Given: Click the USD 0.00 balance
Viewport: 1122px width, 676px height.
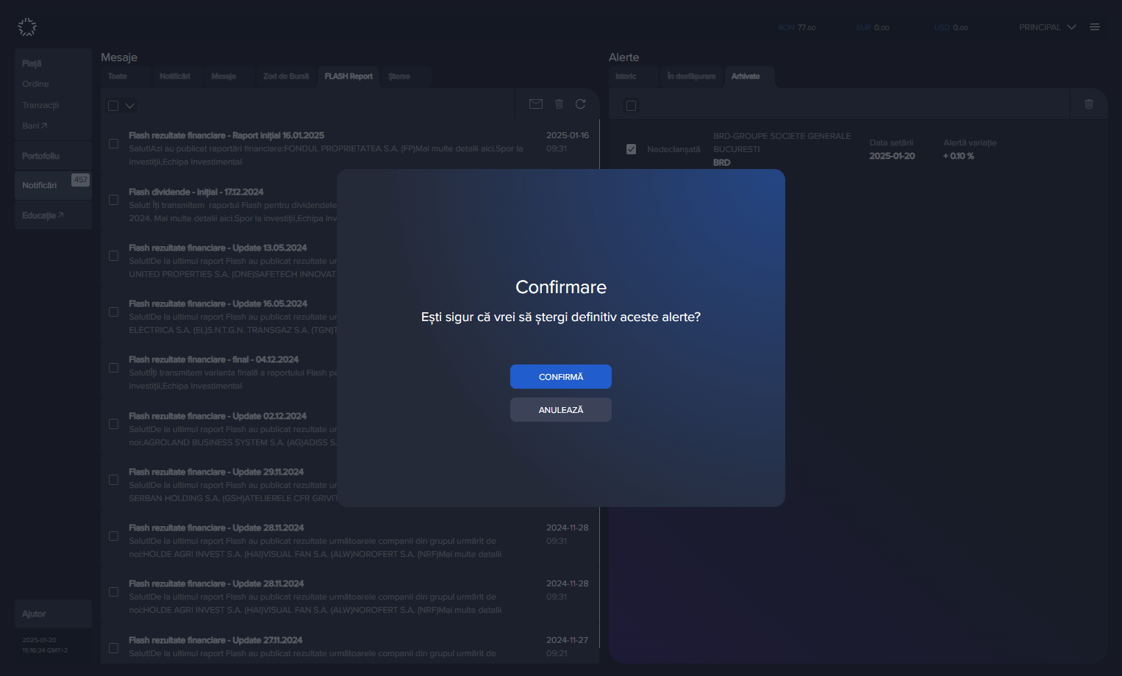Looking at the screenshot, I should (x=951, y=27).
